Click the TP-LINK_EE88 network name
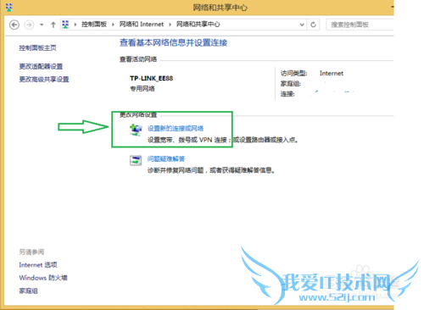The width and height of the screenshot is (424, 310). [x=152, y=79]
